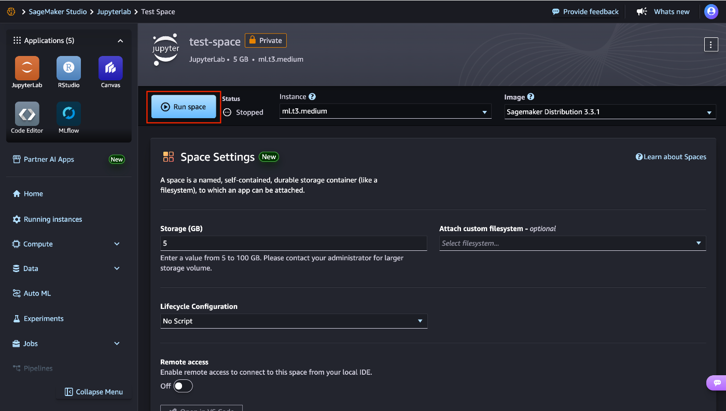Click the New badge beside Space Settings
Image resolution: width=726 pixels, height=411 pixels.
pos(269,157)
